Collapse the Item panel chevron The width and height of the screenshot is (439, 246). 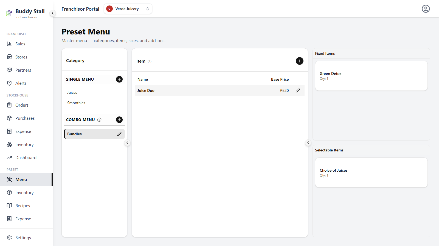(x=308, y=143)
